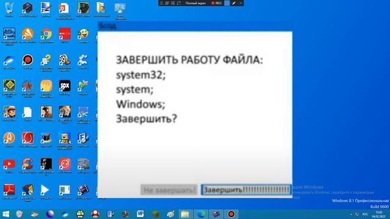Open the black SPX desktop shortcut

tap(65, 86)
